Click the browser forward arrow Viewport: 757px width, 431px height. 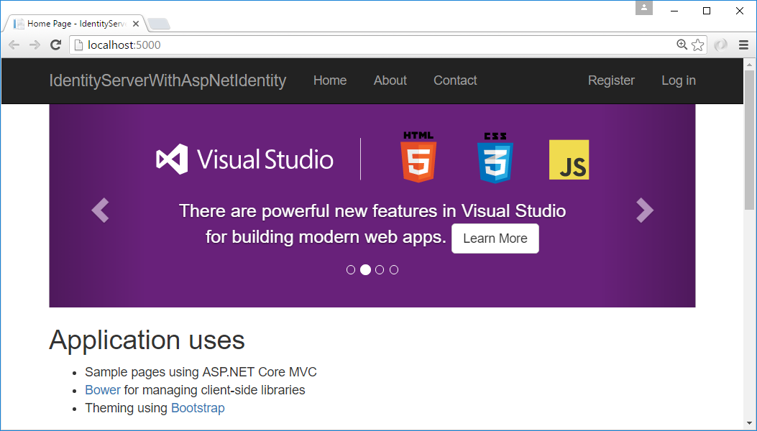coord(35,45)
